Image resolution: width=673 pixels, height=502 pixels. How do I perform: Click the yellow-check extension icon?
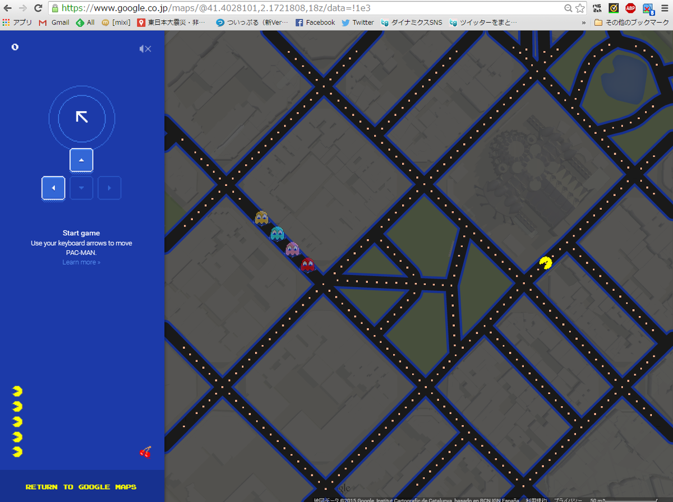click(x=614, y=8)
